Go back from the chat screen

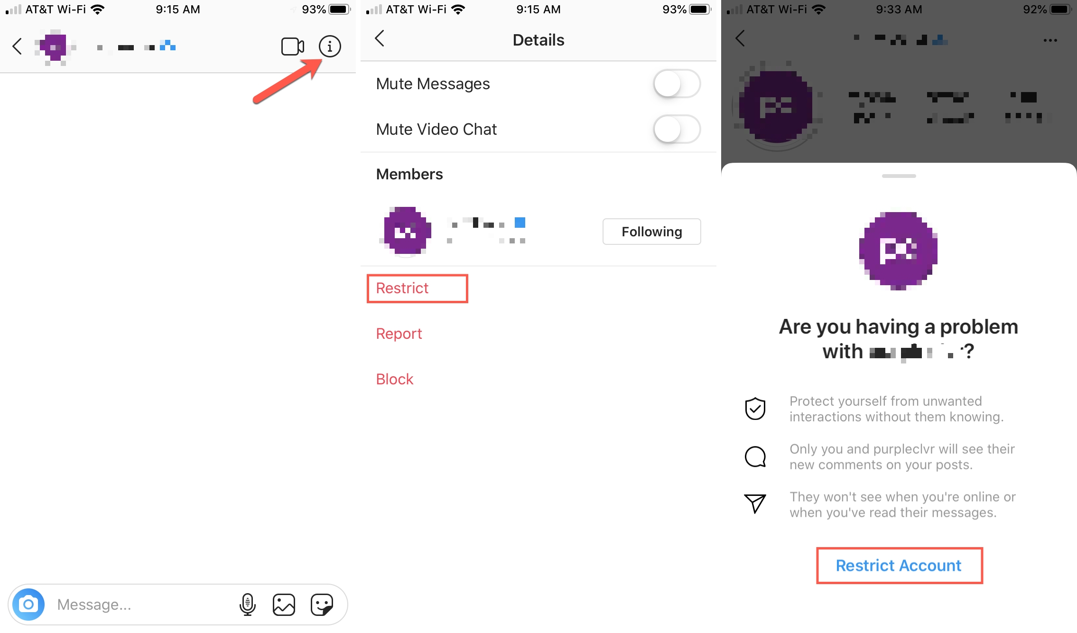[x=17, y=47]
